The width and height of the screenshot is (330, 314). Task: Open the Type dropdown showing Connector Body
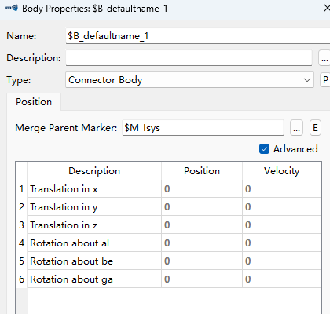(x=189, y=80)
